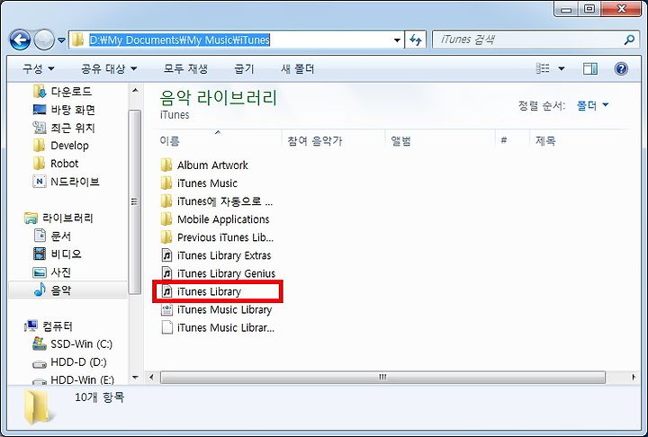This screenshot has width=648, height=437.
Task: Open the SSD-Win (C:) drive
Action: click(x=73, y=344)
